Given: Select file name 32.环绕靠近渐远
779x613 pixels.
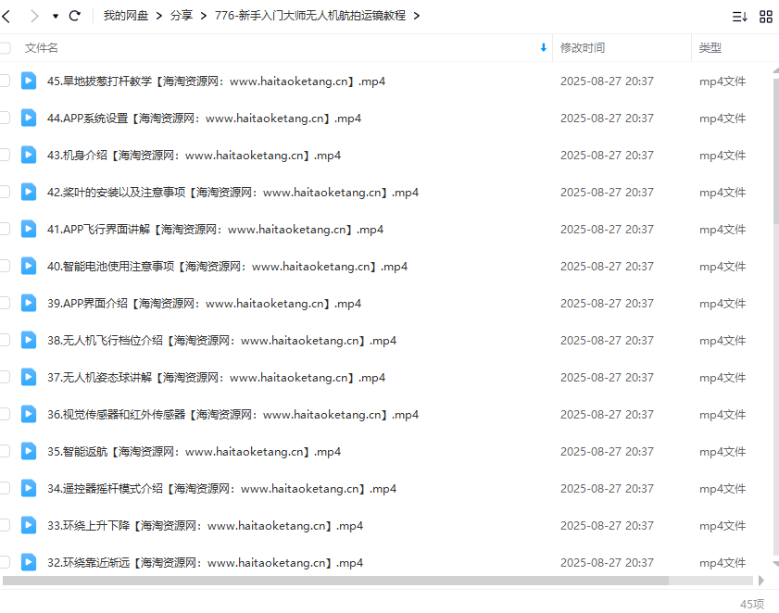Looking at the screenshot, I should (x=206, y=562).
